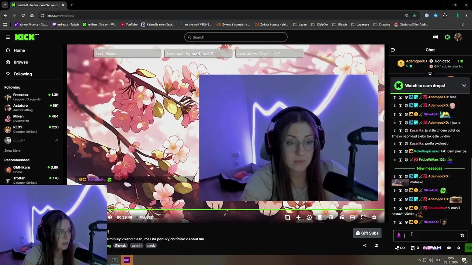The height and width of the screenshot is (265, 472).
Task: Open video player settings gear
Action: (x=374, y=218)
